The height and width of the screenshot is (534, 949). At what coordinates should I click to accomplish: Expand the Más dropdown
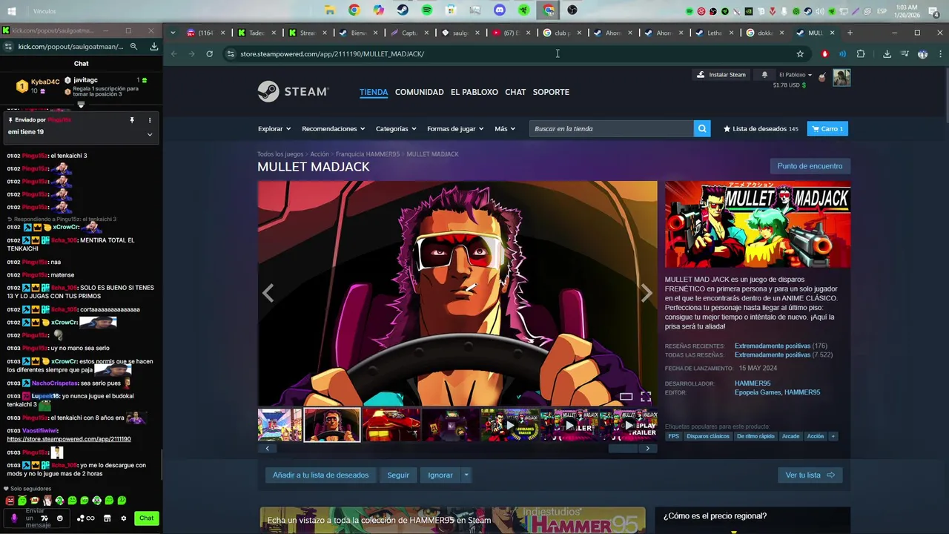[x=505, y=128]
